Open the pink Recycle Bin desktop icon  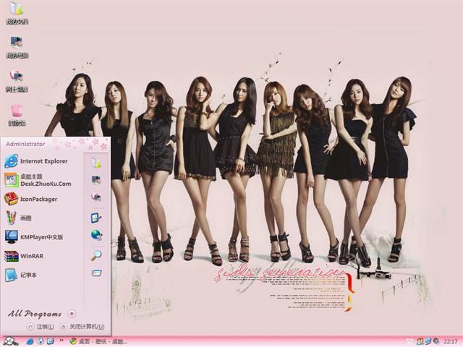coord(17,115)
